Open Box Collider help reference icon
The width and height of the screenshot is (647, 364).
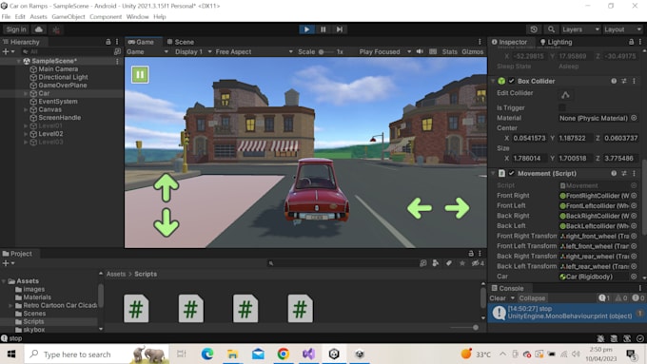click(614, 81)
